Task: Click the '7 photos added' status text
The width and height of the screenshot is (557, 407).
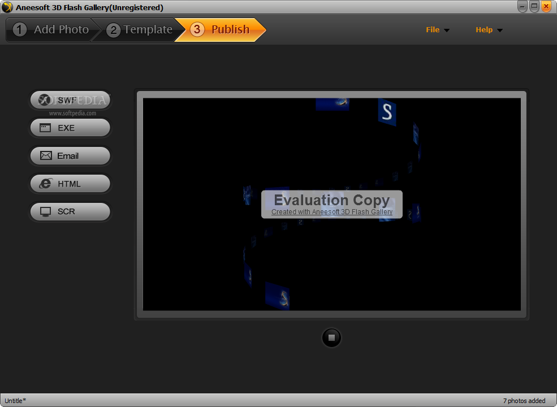Action: tap(524, 401)
